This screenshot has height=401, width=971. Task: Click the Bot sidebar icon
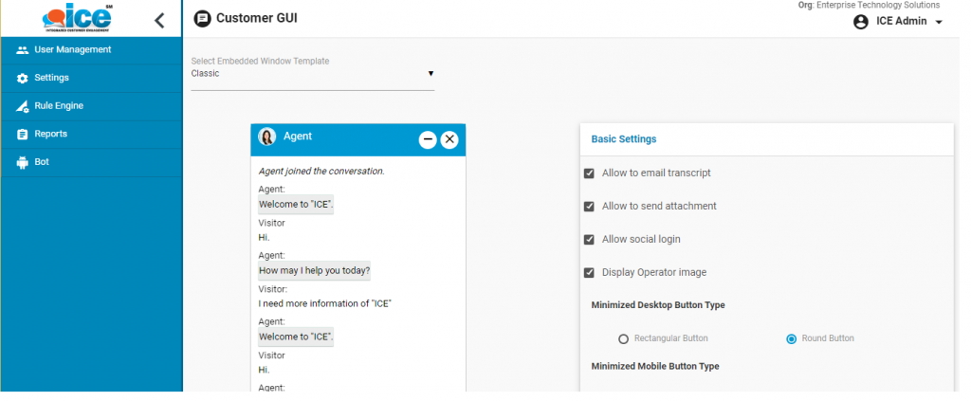pyautogui.click(x=23, y=163)
